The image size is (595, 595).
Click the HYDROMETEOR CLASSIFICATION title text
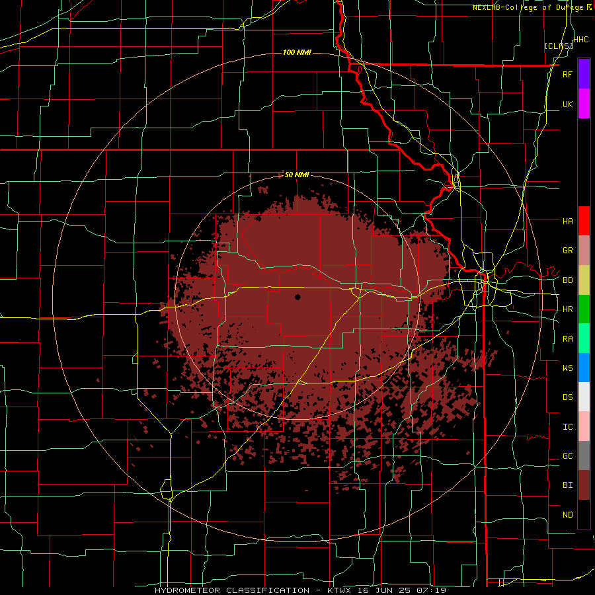coord(232,590)
